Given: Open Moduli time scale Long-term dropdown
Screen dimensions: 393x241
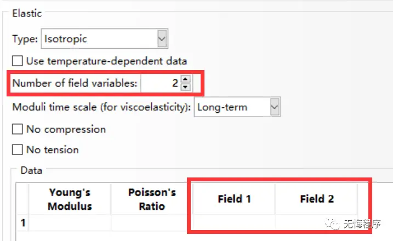Looking at the screenshot, I should (232, 107).
